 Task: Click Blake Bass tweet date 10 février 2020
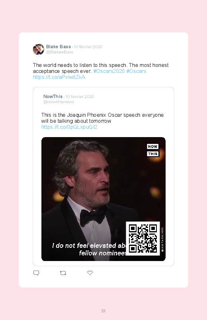tap(88, 47)
